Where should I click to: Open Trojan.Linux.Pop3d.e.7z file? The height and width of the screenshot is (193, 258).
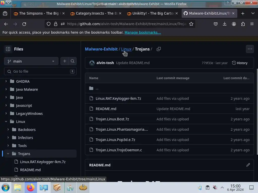[x=115, y=140]
